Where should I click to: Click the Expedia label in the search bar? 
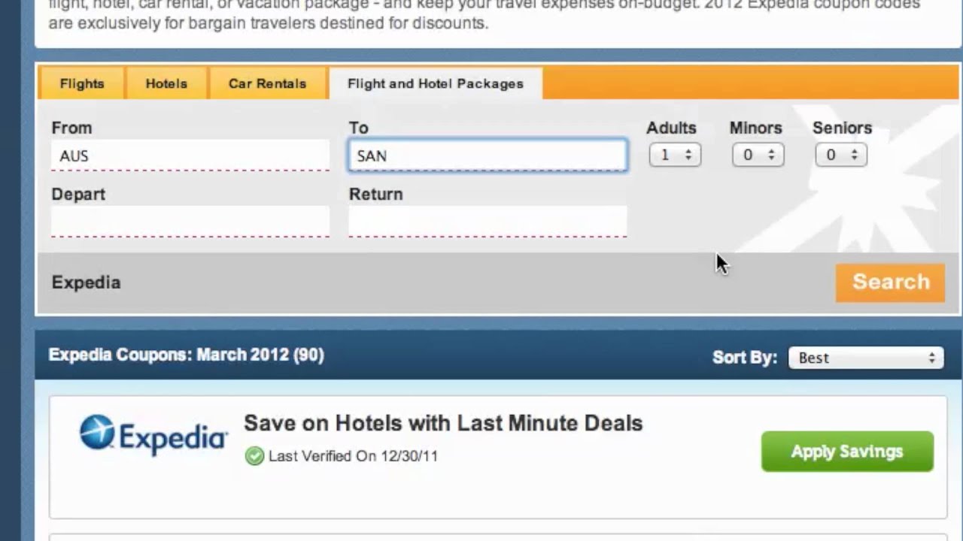[x=86, y=283]
